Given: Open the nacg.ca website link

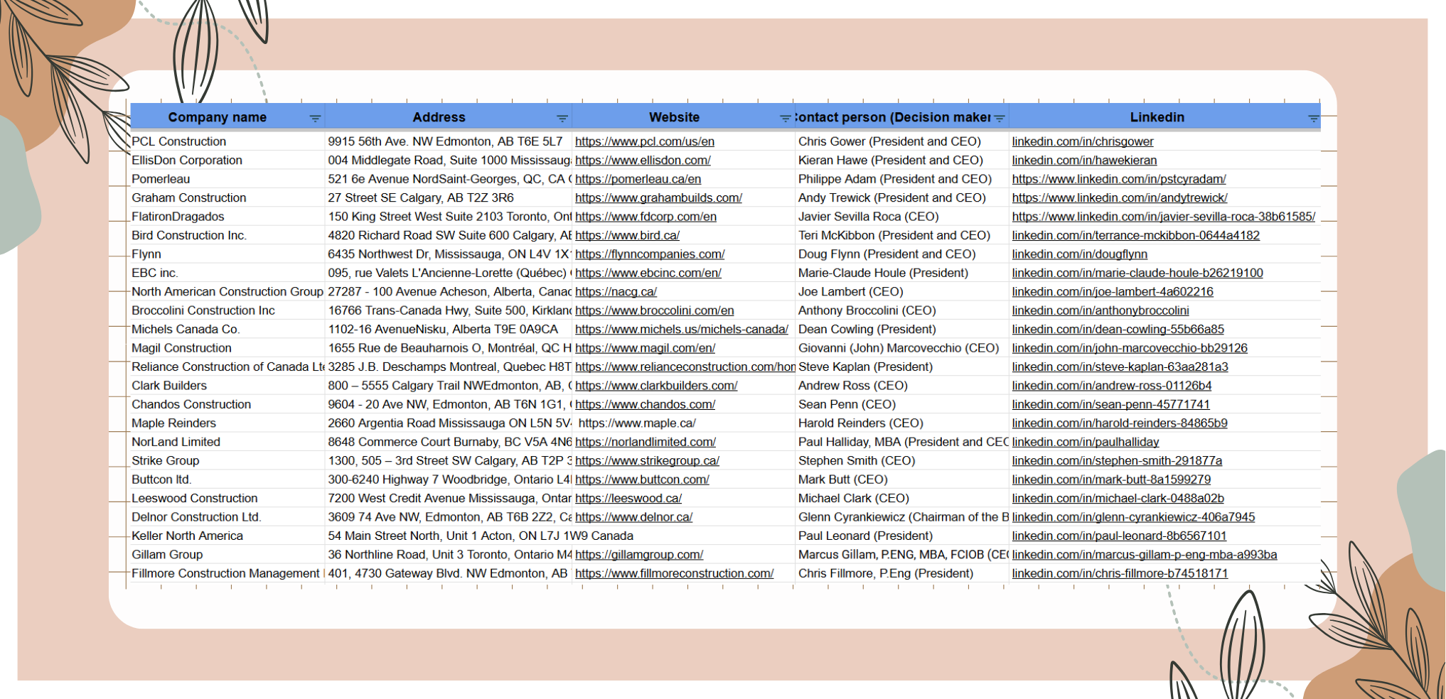Looking at the screenshot, I should pyautogui.click(x=616, y=292).
